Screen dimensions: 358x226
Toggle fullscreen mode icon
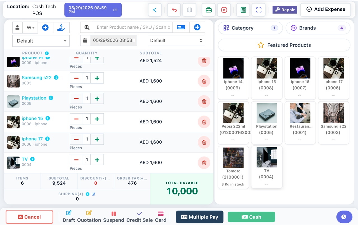[x=259, y=10]
